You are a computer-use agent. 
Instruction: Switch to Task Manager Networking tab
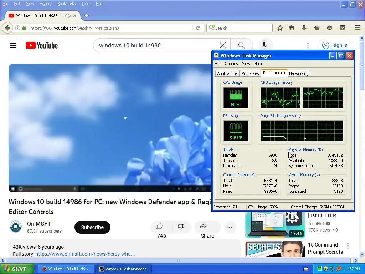(x=299, y=73)
